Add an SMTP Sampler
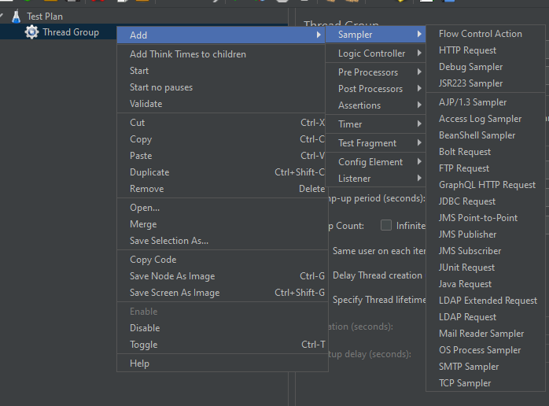The height and width of the screenshot is (406, 549). point(485,367)
